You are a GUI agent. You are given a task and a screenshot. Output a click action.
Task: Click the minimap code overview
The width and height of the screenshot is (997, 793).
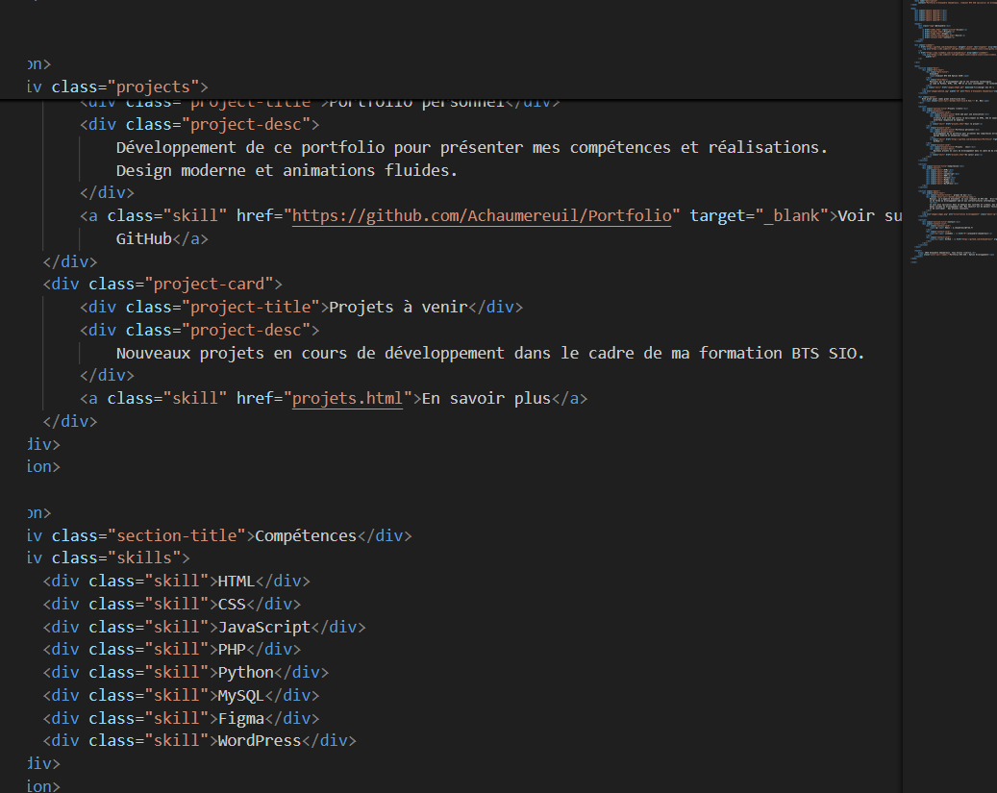pos(949,135)
